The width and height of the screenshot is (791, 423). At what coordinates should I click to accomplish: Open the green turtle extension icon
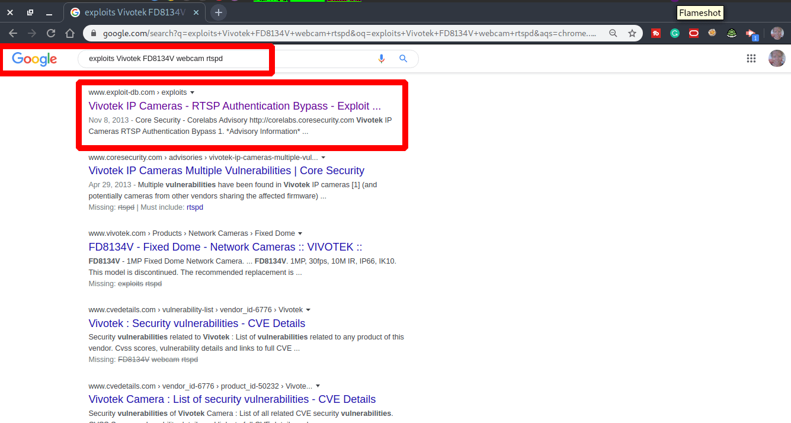pyautogui.click(x=732, y=34)
